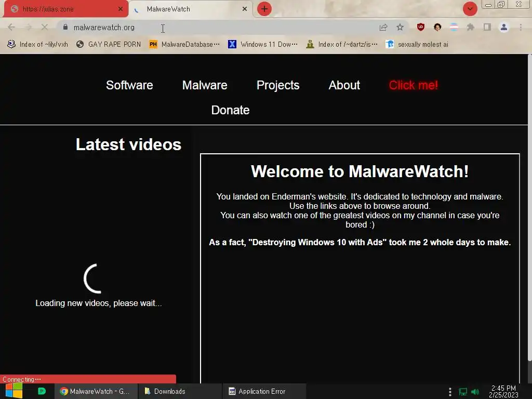Screen dimensions: 532x399
Task: Click the forward navigation arrow
Action: click(x=28, y=27)
